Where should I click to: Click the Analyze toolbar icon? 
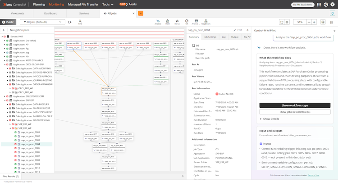coord(158,22)
